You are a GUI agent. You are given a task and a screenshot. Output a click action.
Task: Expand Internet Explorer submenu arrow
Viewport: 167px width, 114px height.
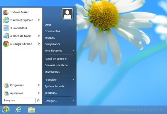pos(39,20)
